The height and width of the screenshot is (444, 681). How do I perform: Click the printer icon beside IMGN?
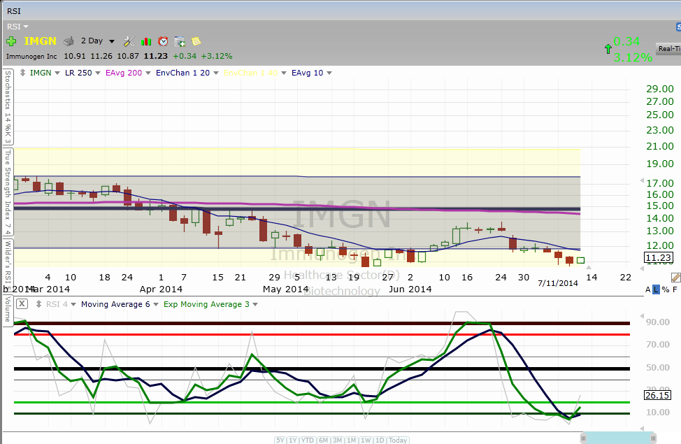pos(69,41)
